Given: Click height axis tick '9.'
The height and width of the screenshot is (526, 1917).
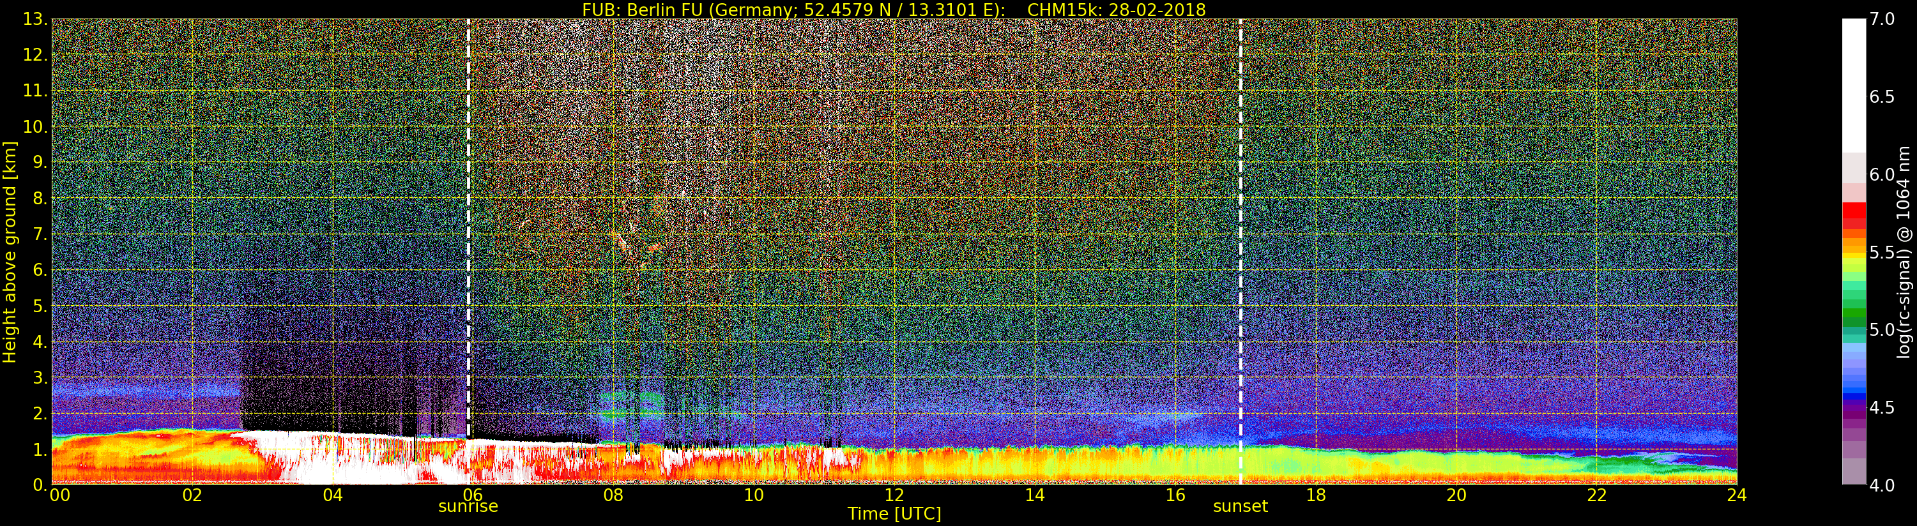Looking at the screenshot, I should 40,162.
